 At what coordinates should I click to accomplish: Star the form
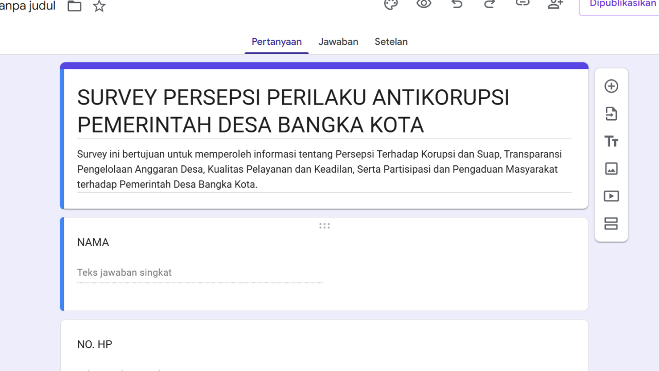(x=99, y=6)
